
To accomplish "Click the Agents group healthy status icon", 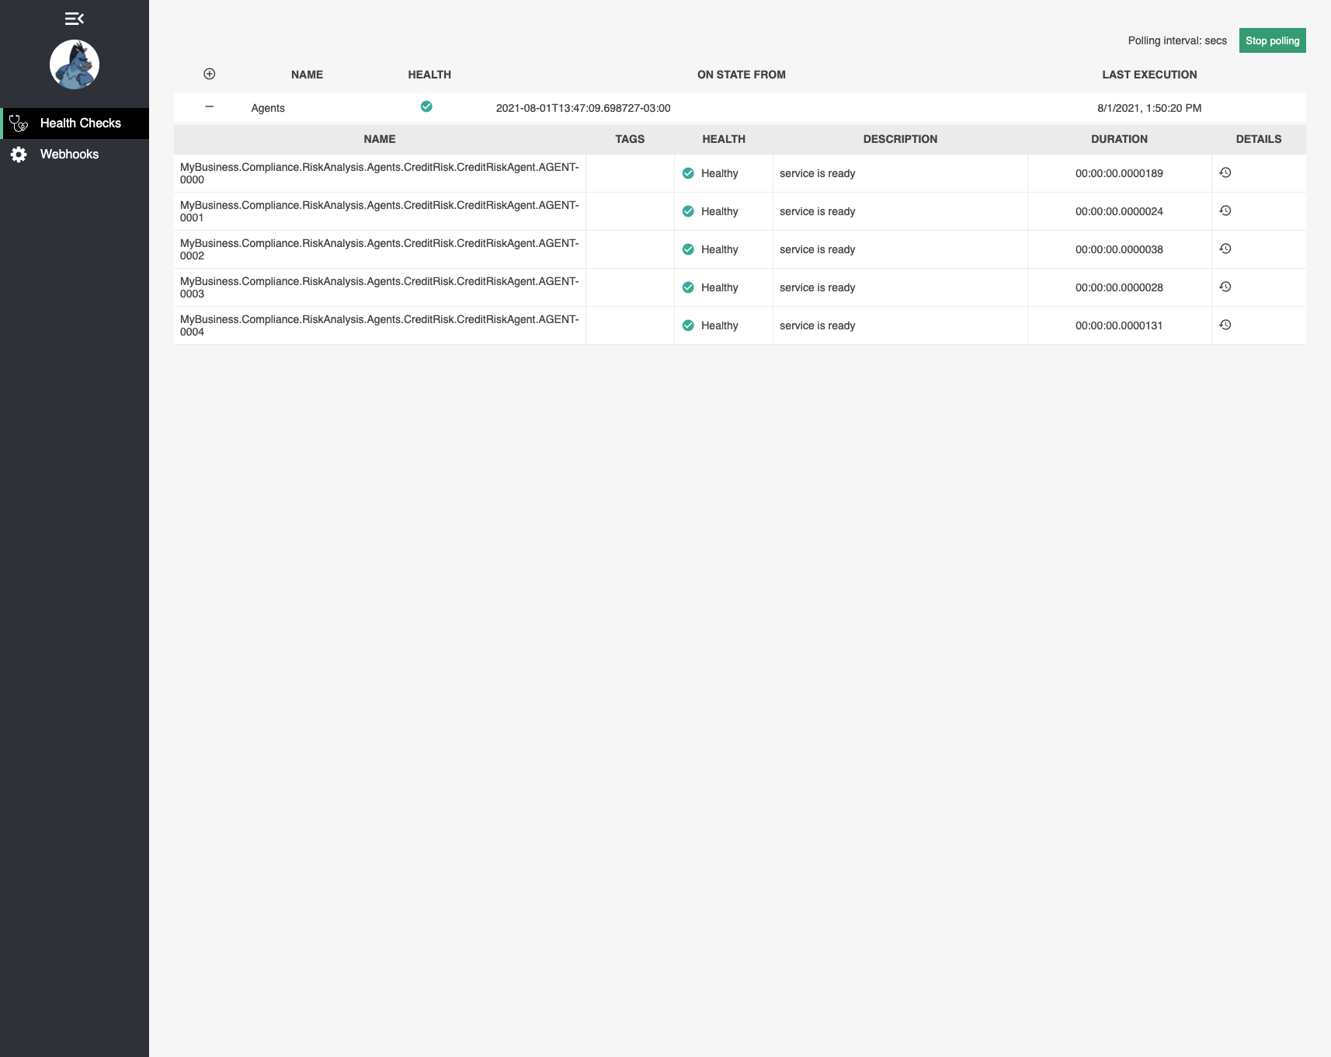I will coord(426,106).
